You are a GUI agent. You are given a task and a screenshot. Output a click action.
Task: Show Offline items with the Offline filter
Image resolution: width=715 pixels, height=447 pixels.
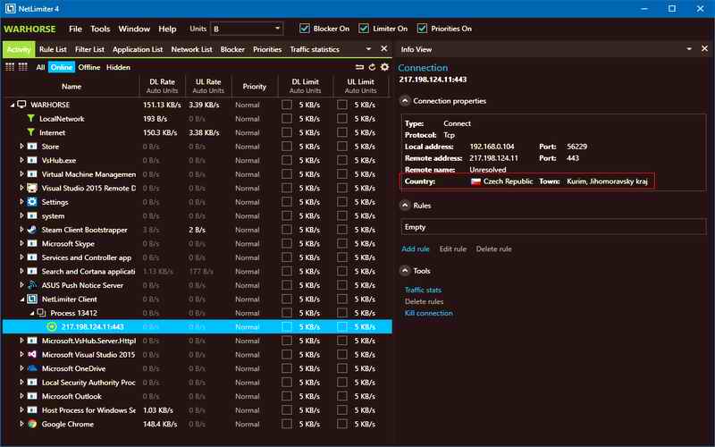coord(88,67)
